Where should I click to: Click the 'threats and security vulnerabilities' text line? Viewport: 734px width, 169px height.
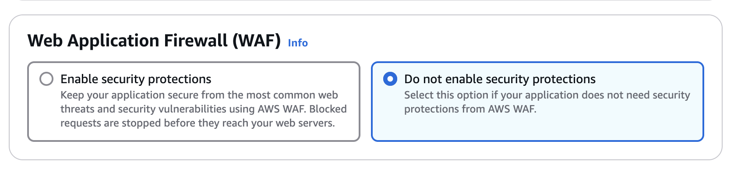[x=204, y=109]
